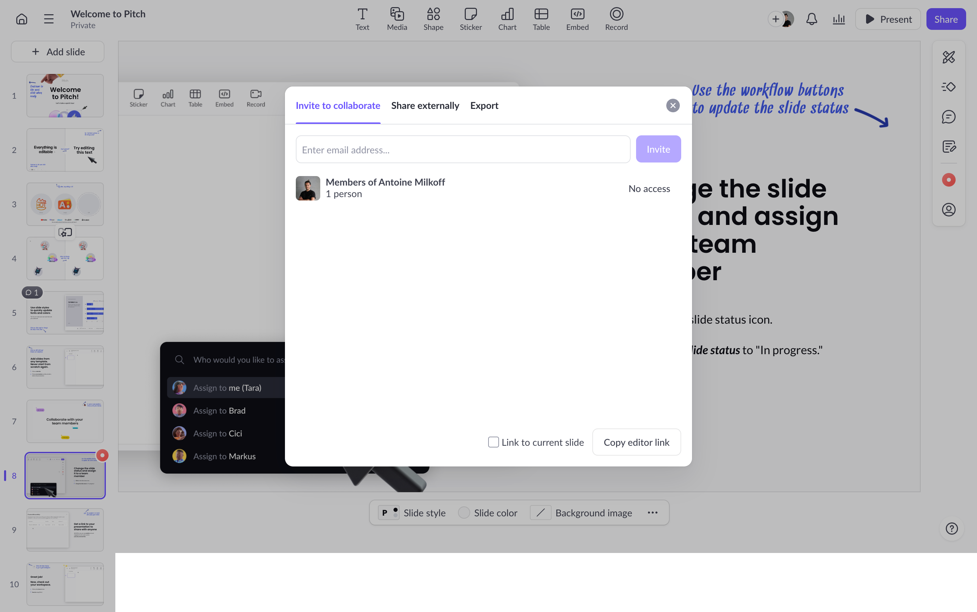
Task: Open the Media tool
Action: [397, 19]
